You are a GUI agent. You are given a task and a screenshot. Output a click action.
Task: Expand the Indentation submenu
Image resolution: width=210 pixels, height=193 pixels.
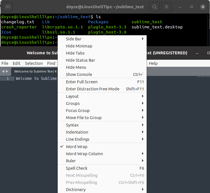(x=102, y=132)
